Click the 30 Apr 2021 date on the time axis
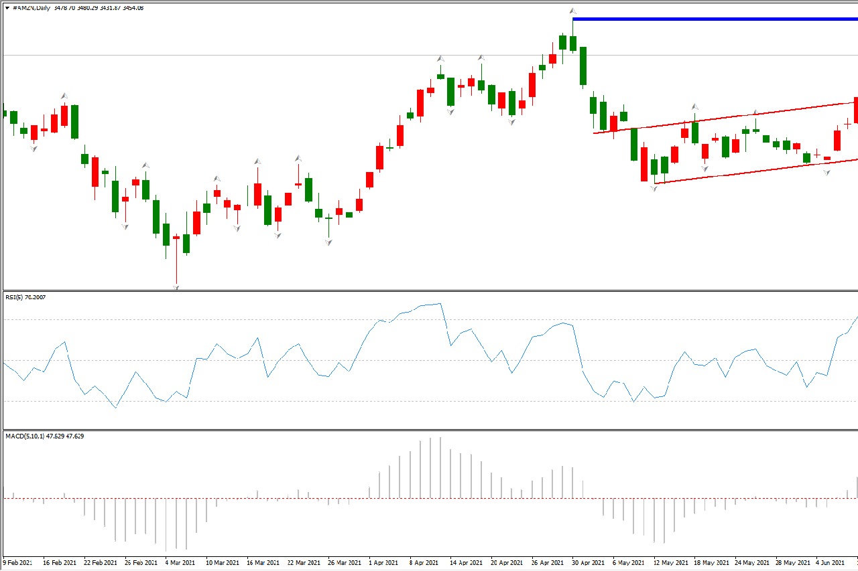The width and height of the screenshot is (858, 571). coord(591,563)
